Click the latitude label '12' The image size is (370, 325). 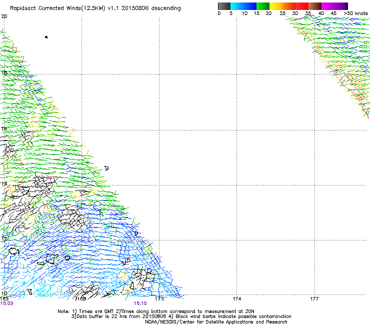pos(4,239)
